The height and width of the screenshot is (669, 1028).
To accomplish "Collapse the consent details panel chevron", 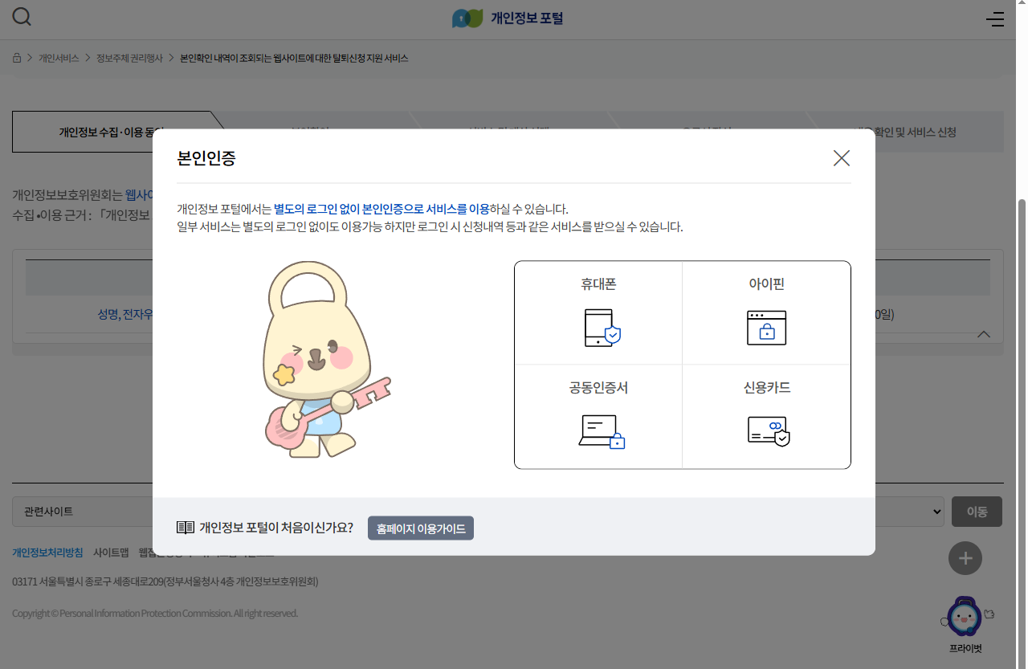I will [983, 335].
